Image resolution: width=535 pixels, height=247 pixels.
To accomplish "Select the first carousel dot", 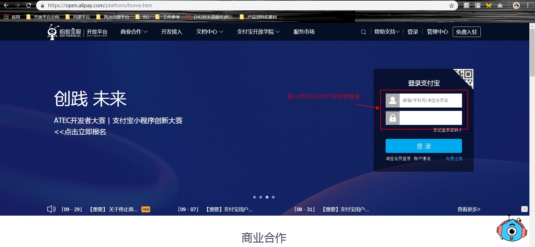I will (254, 197).
